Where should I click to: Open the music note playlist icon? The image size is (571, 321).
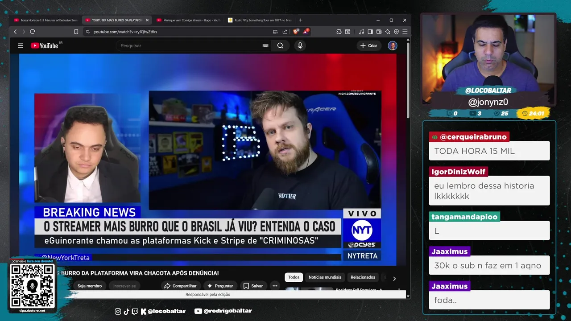click(362, 32)
